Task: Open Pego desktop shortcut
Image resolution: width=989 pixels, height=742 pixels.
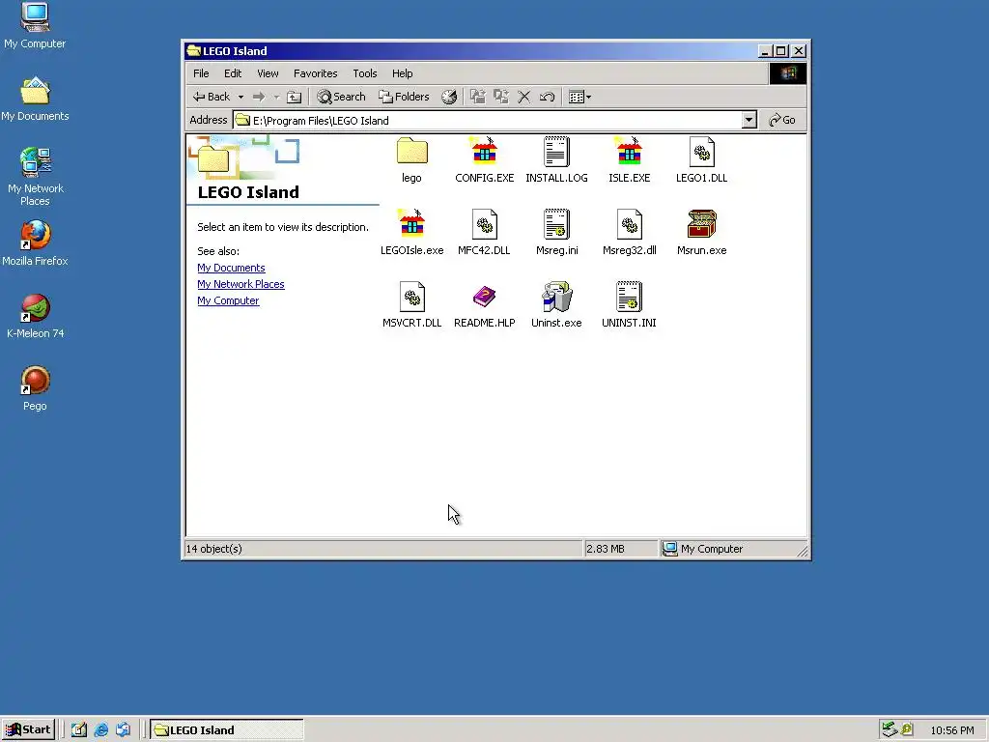Action: (x=35, y=388)
